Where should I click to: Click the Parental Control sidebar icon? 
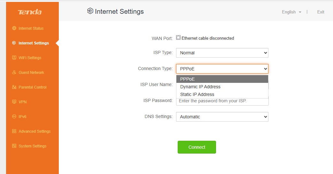14,87
